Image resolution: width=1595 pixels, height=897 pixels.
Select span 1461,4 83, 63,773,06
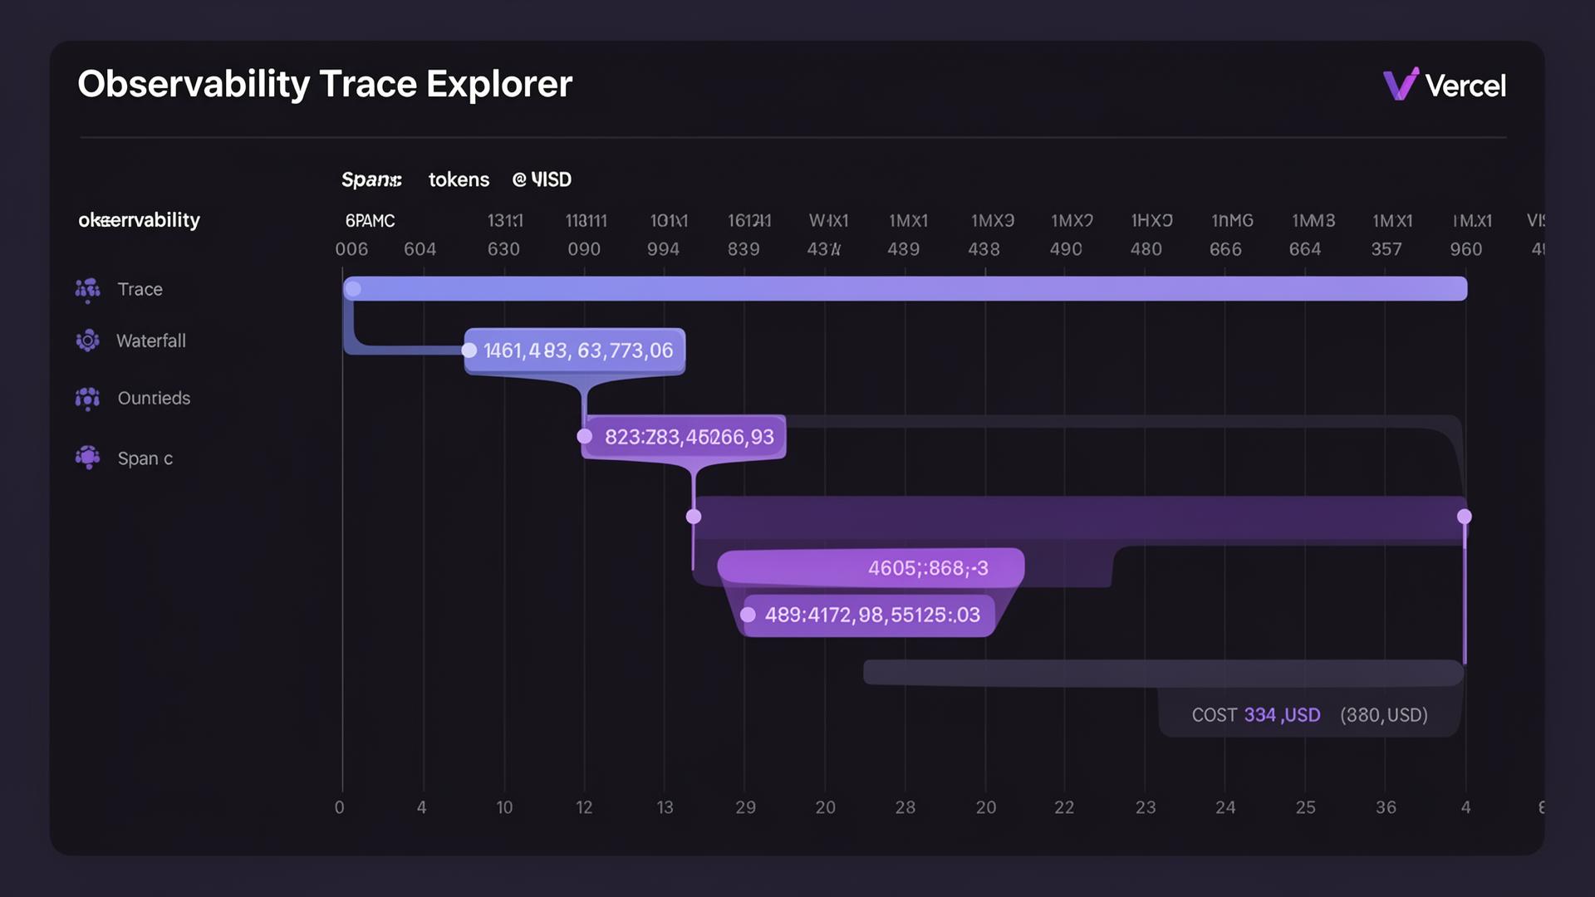tap(575, 350)
